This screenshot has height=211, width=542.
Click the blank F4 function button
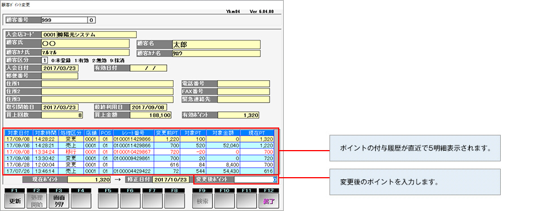coord(81,199)
